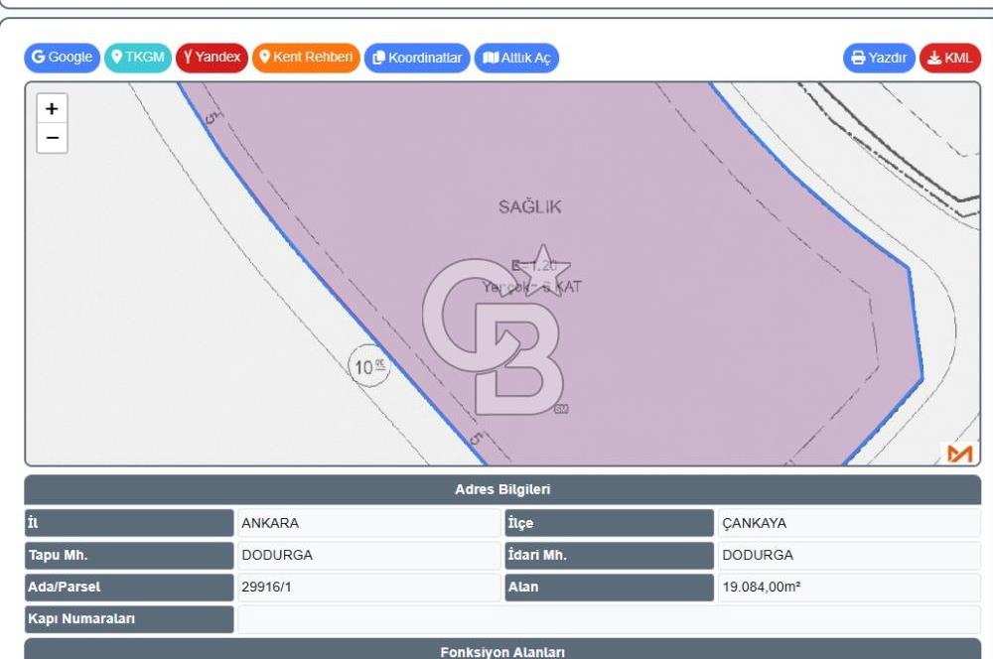Click the orange M logo on the map
The height and width of the screenshot is (659, 993).
(959, 454)
